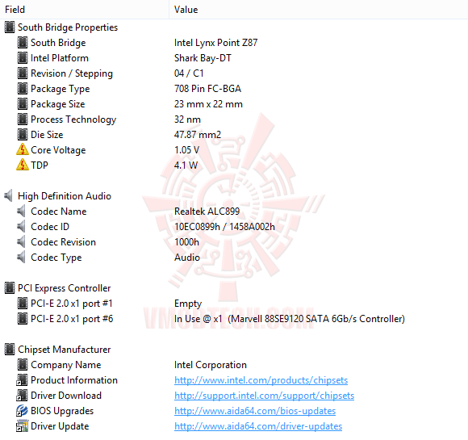This screenshot has width=468, height=440.
Task: Select the value '708 Pin FC-BGA'
Action: [207, 89]
